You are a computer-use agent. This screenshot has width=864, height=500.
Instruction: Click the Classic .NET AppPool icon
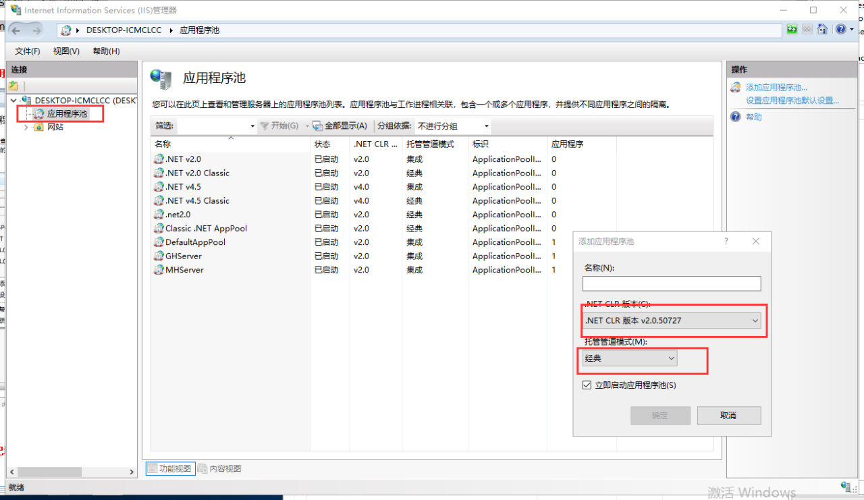tap(159, 228)
